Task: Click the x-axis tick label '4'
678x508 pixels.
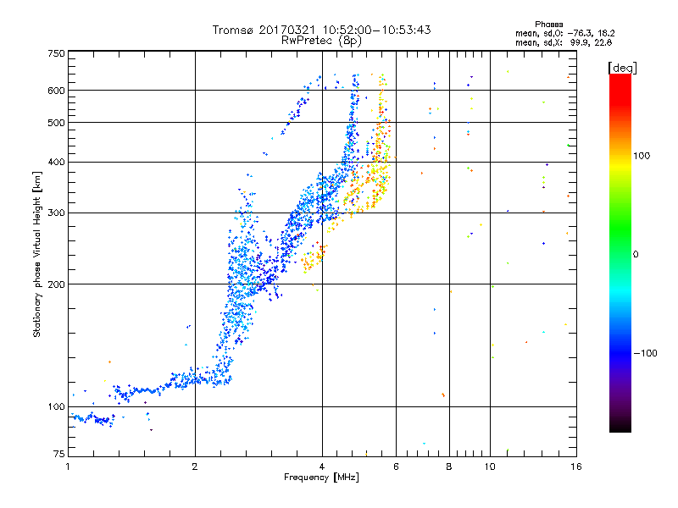Action: pyautogui.click(x=322, y=467)
